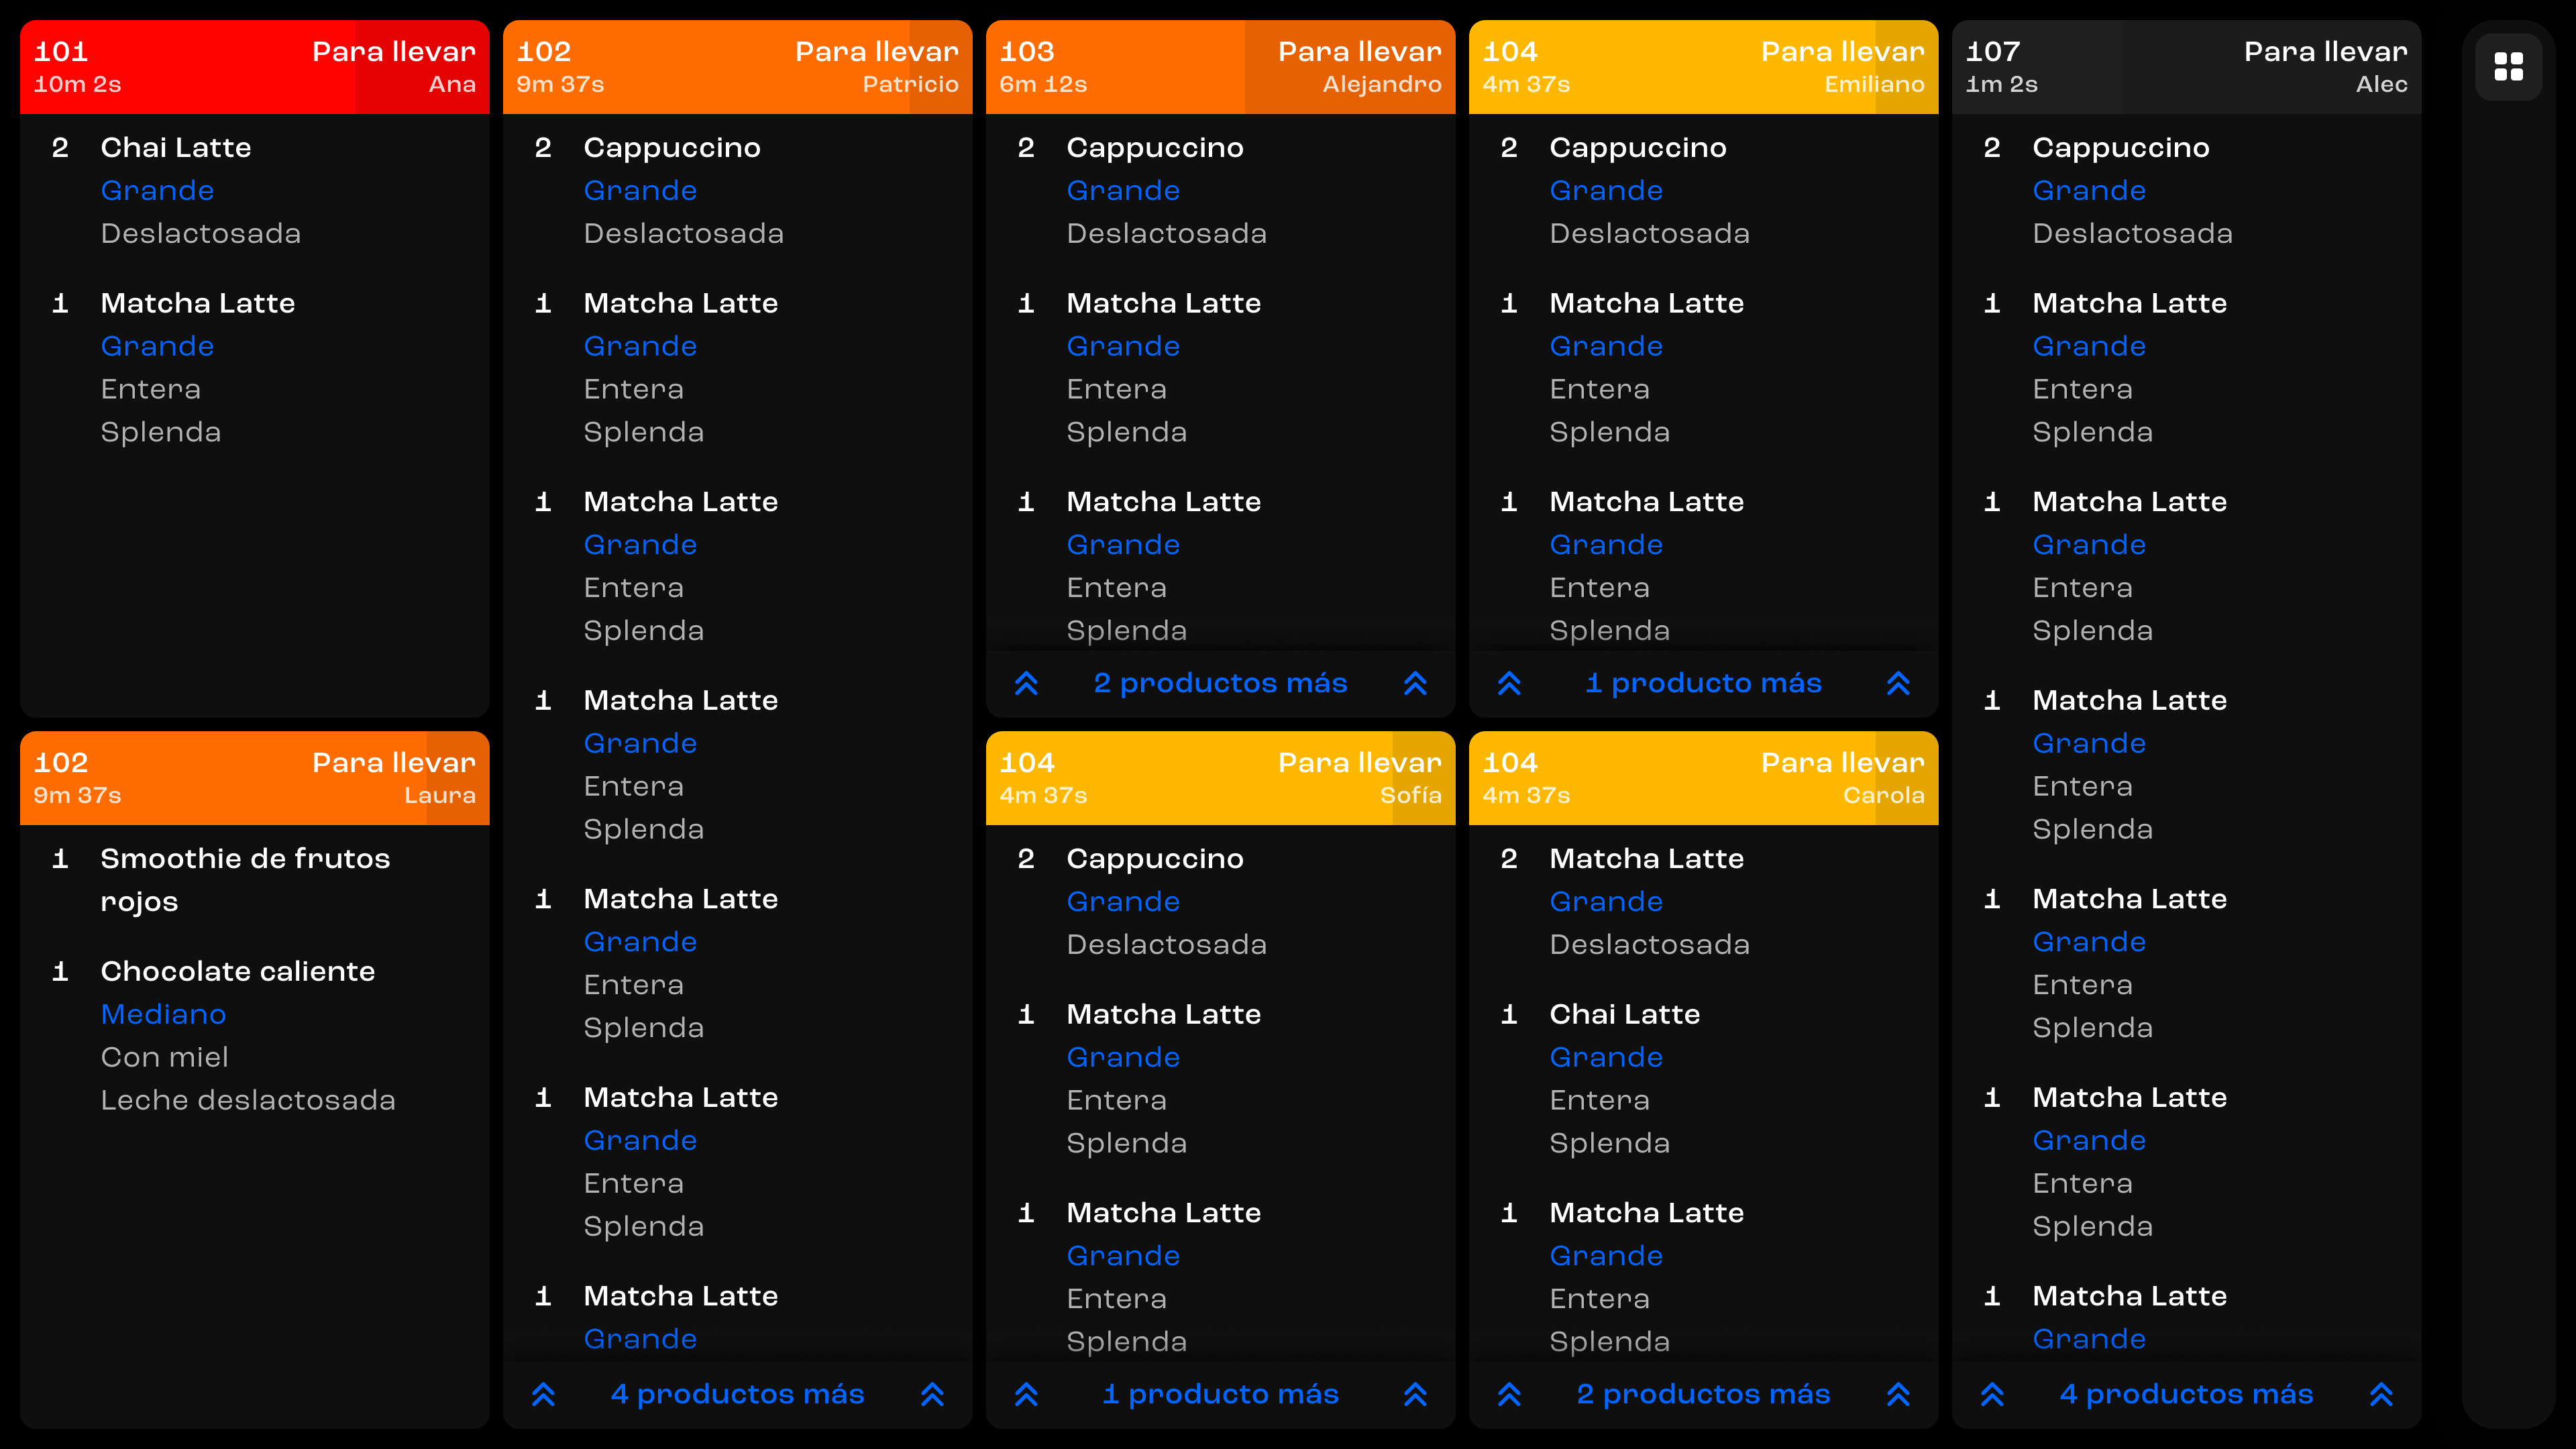The width and height of the screenshot is (2576, 1449).
Task: Open the grid view icon in sidebar
Action: [x=2508, y=67]
